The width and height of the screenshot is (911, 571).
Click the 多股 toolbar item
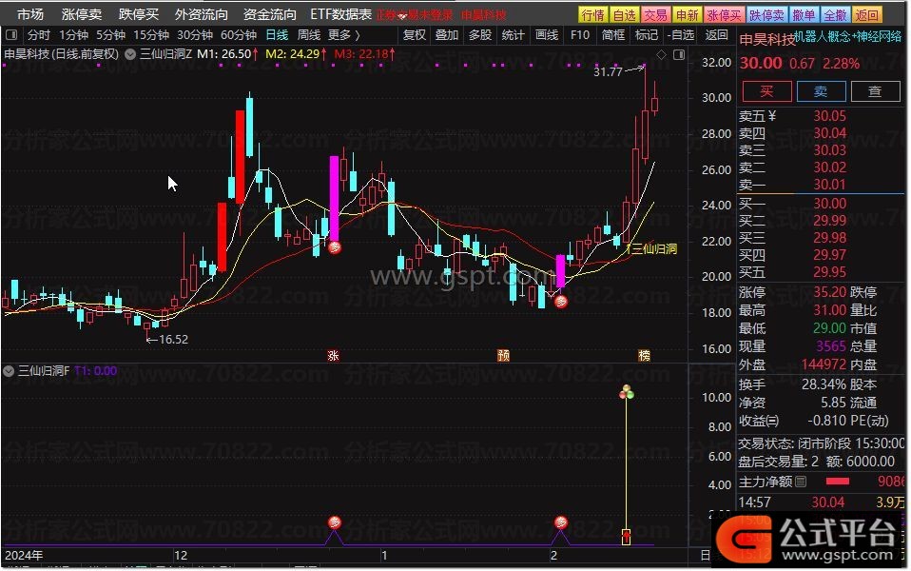click(480, 35)
